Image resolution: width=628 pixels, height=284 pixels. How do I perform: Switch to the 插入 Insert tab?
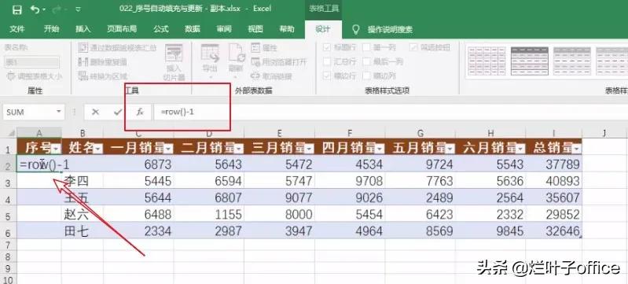83,29
